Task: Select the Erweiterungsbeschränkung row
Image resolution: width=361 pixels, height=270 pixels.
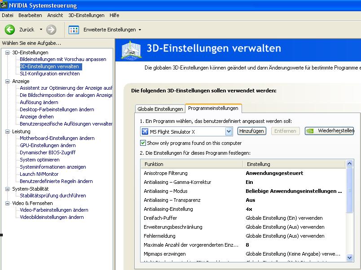Action: point(243,227)
